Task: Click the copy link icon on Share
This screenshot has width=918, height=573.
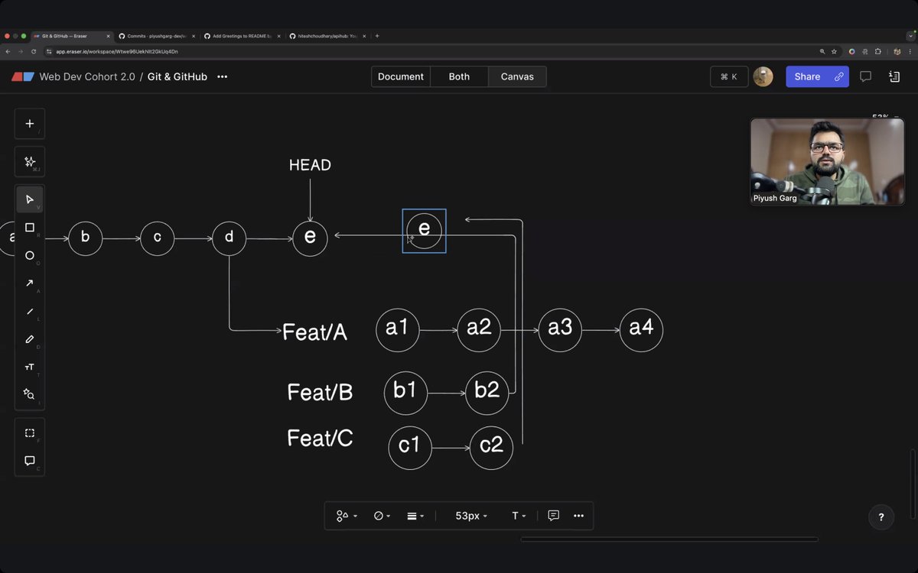Action: 839,76
